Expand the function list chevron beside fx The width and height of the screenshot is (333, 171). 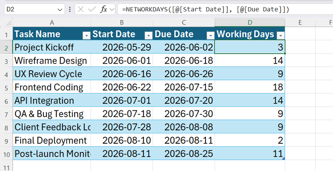pyautogui.click(x=112, y=10)
